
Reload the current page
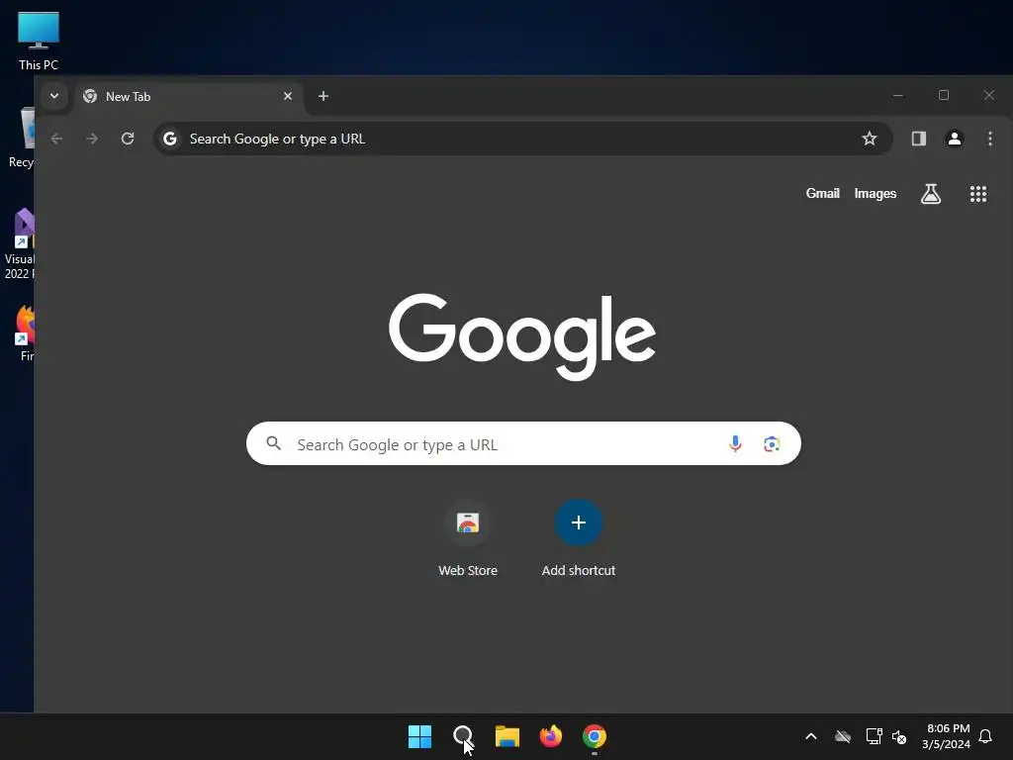(128, 139)
